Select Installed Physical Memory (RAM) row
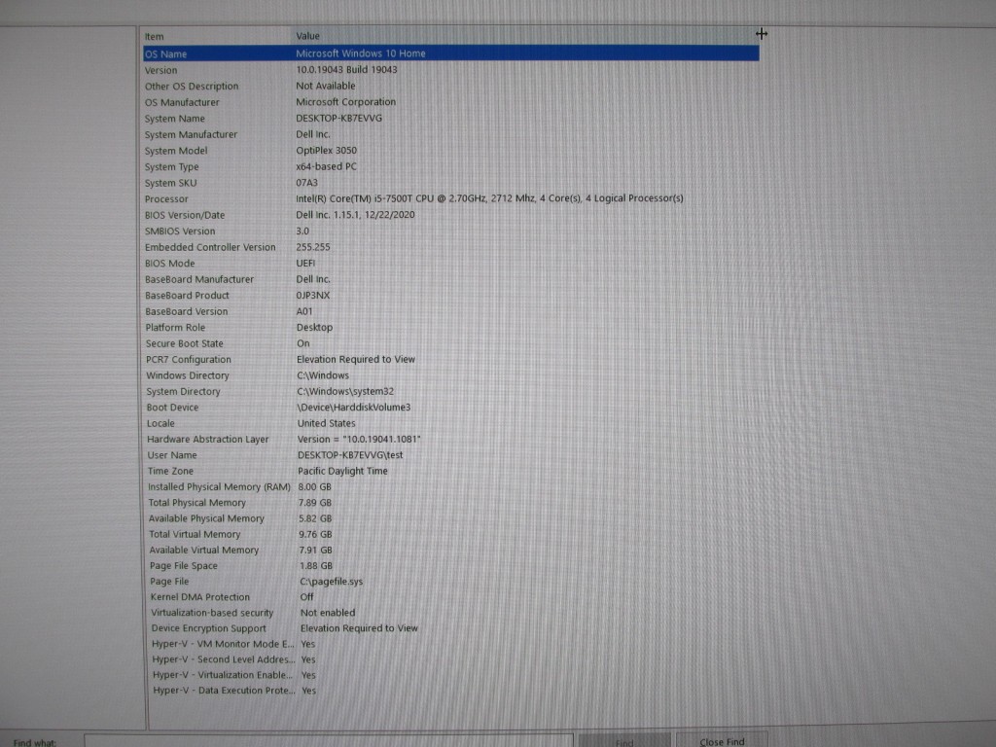The image size is (996, 747). pos(219,486)
